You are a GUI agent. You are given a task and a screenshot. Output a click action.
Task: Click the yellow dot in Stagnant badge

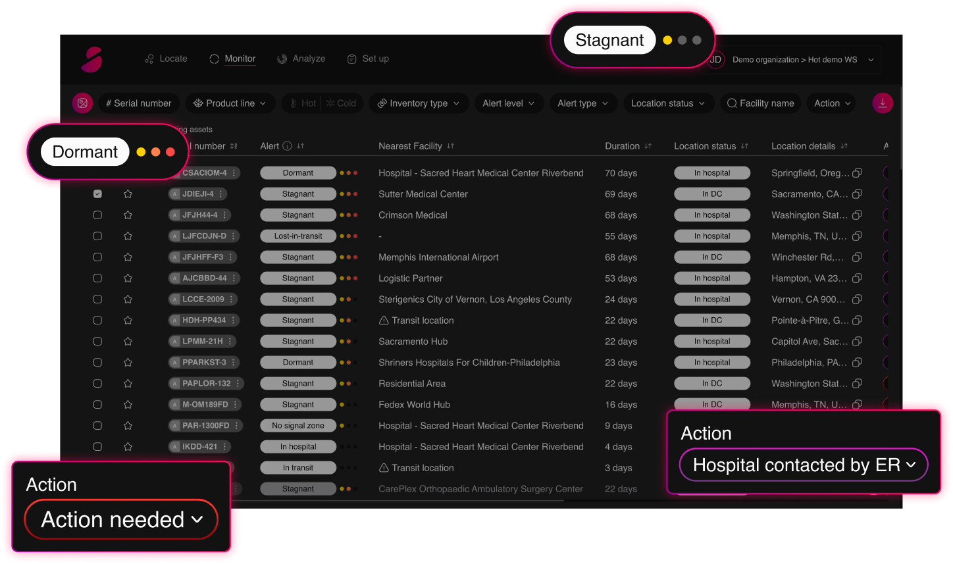tap(667, 40)
